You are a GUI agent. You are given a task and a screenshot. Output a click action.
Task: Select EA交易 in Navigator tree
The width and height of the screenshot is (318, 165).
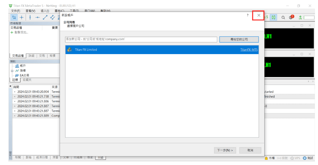point(24,75)
